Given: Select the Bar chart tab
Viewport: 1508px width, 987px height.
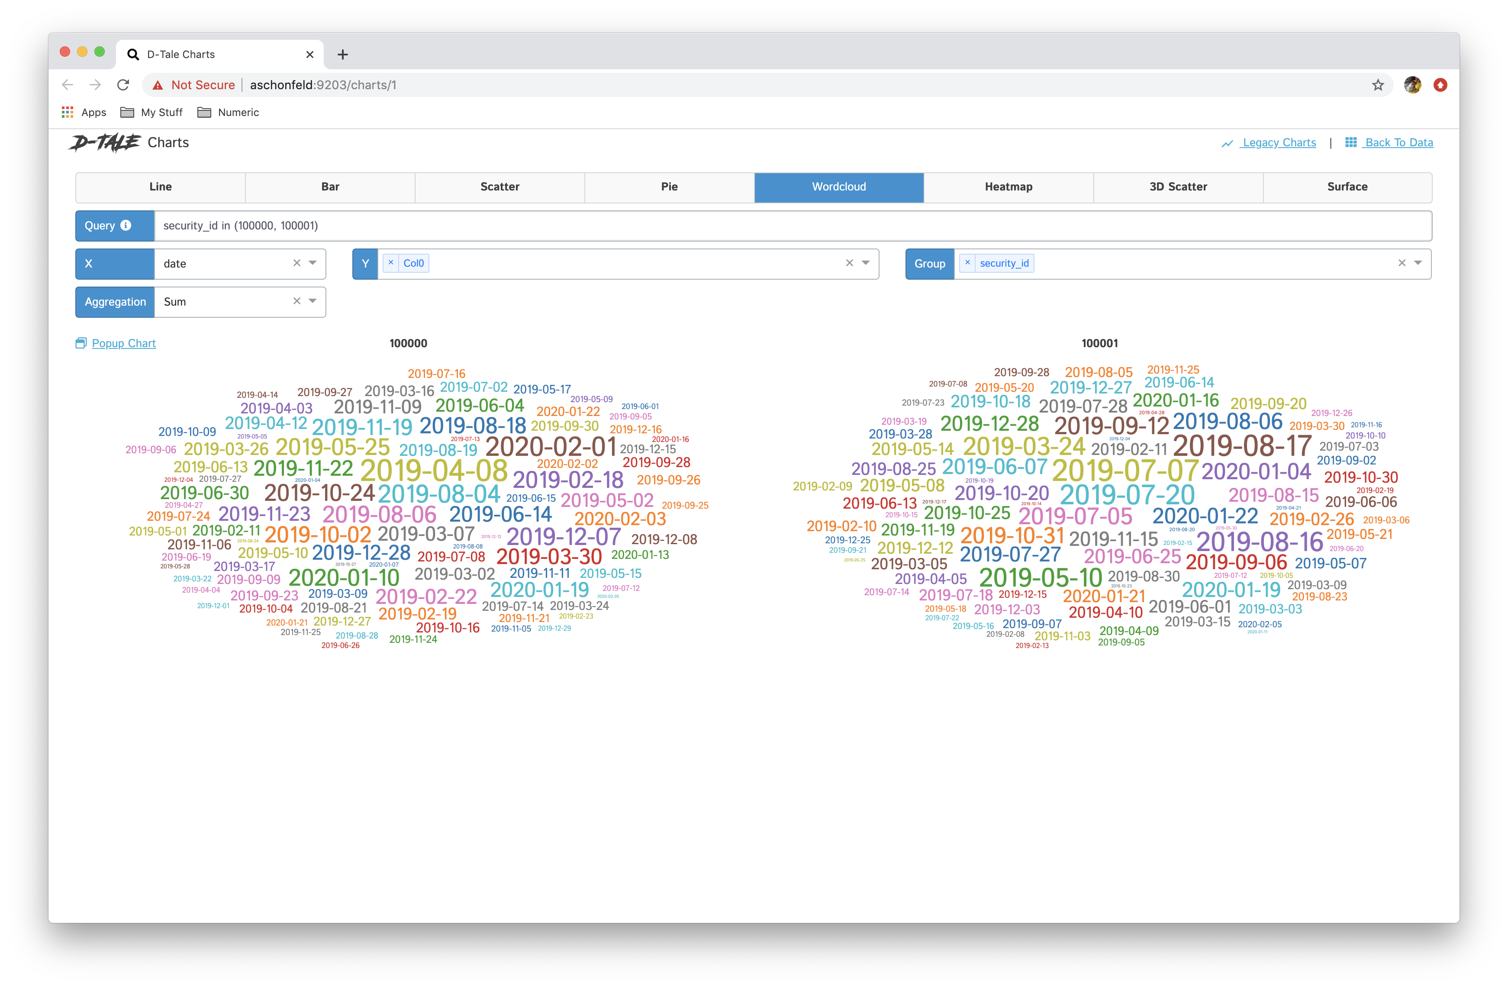Looking at the screenshot, I should coord(330,187).
